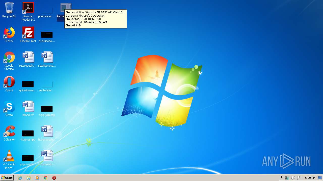Select the satellitenote... Word document
This screenshot has width=323, height=181.
click(47, 60)
